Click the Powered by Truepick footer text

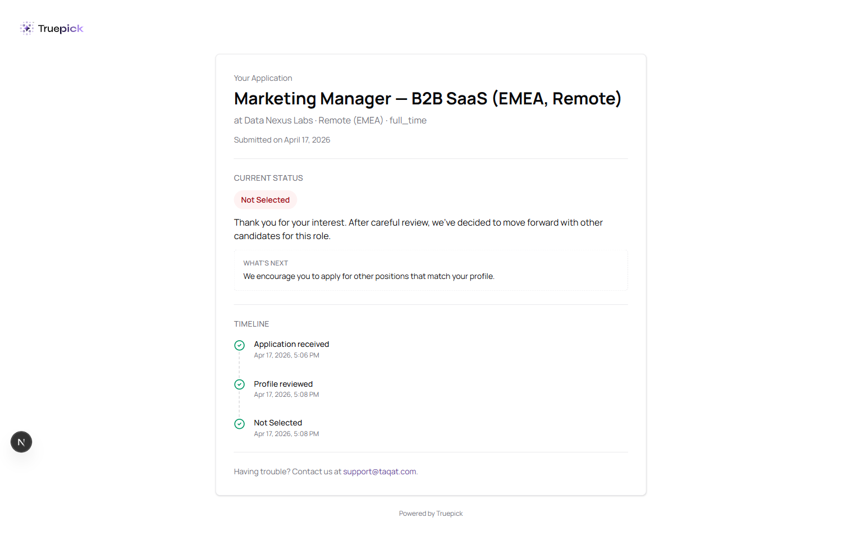tap(431, 514)
